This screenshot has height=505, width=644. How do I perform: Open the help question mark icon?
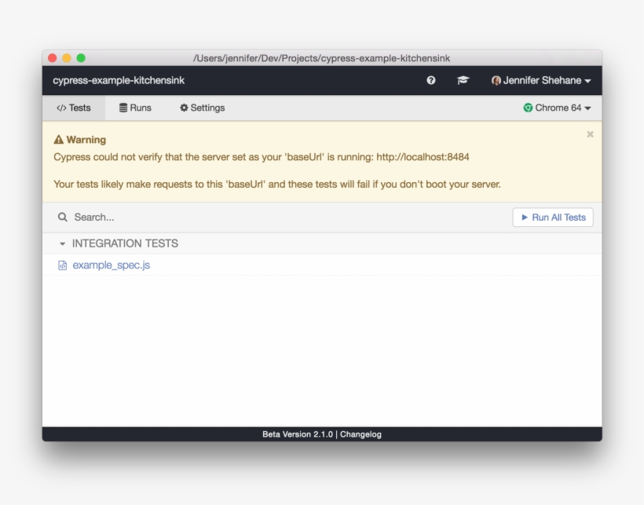(x=431, y=80)
